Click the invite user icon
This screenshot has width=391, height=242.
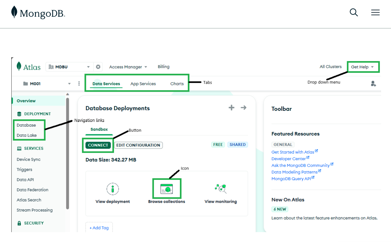pos(373,84)
